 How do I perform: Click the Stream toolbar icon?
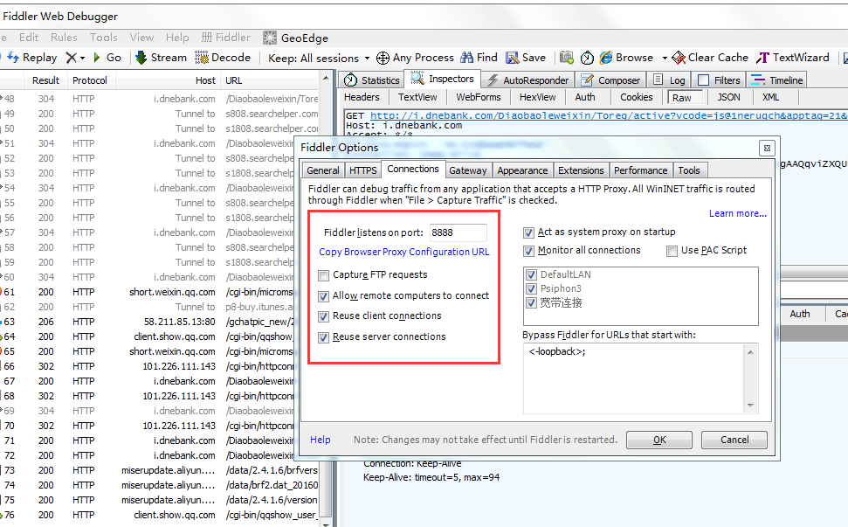click(x=141, y=58)
